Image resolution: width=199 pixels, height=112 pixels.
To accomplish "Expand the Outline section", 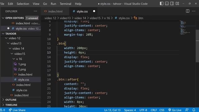I will click(21, 100).
